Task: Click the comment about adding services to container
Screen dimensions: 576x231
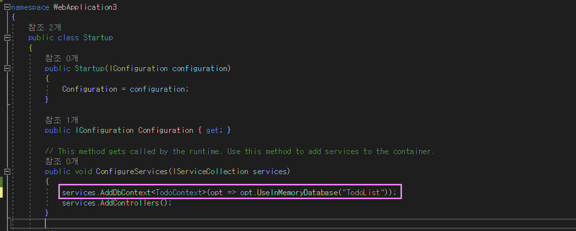Action: pos(240,152)
